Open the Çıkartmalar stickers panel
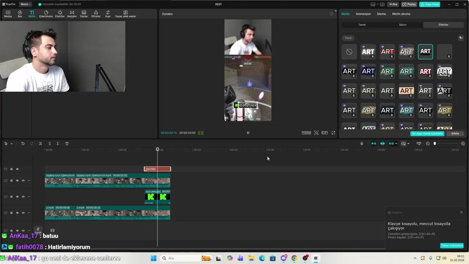469x264 pixels. (x=46, y=14)
